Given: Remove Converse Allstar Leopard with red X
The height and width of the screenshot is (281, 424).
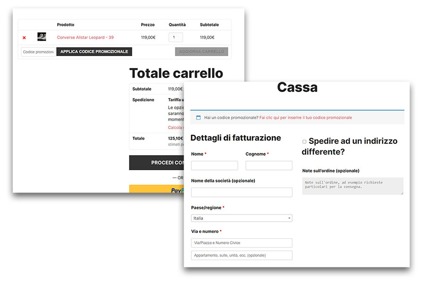Looking at the screenshot, I should click(x=24, y=38).
